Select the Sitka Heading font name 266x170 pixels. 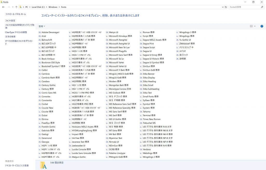(x=149, y=81)
